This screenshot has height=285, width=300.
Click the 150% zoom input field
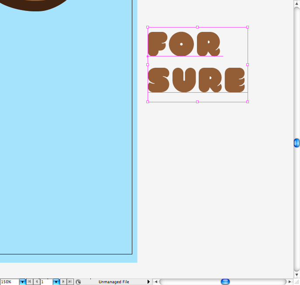coord(9,282)
